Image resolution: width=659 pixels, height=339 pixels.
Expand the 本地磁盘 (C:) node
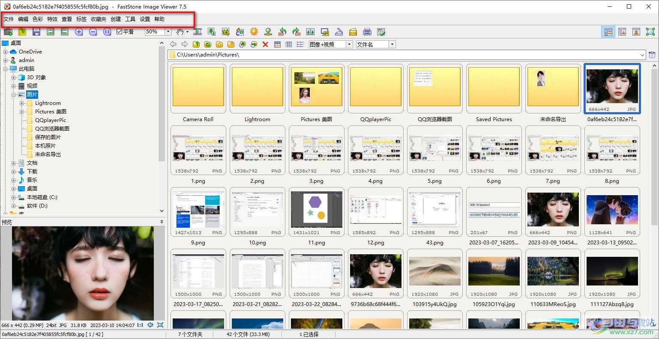14,197
